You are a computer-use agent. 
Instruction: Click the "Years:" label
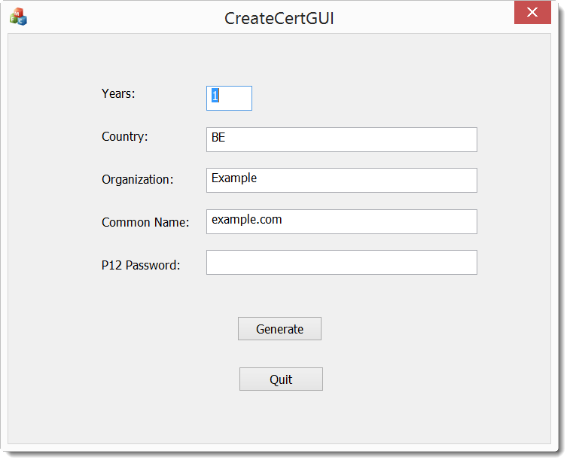118,94
